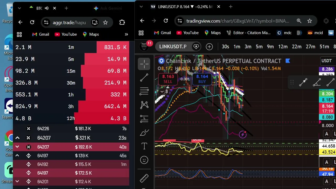Click the zoom magnifier in TradingView address bar
Screen dimensions: 336x189
coord(299,21)
